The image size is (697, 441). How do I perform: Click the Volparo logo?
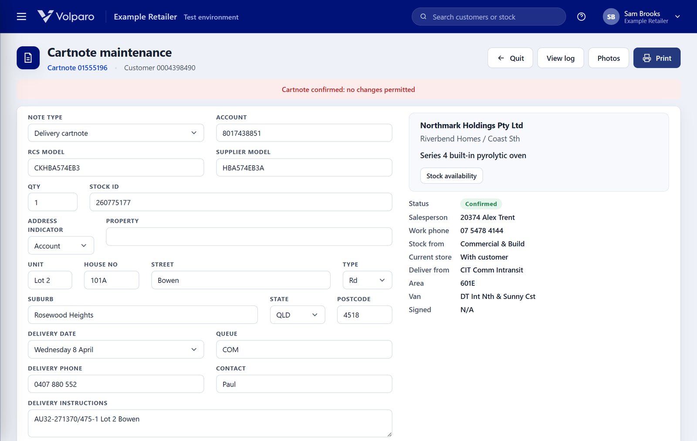coord(66,17)
